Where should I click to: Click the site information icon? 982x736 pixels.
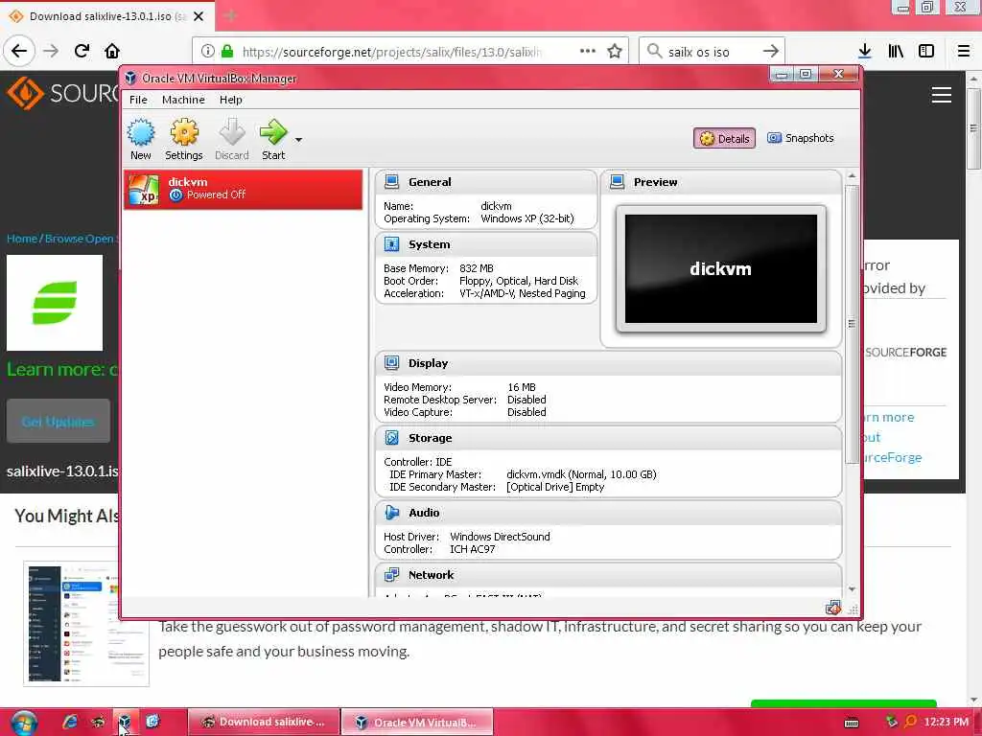208,51
